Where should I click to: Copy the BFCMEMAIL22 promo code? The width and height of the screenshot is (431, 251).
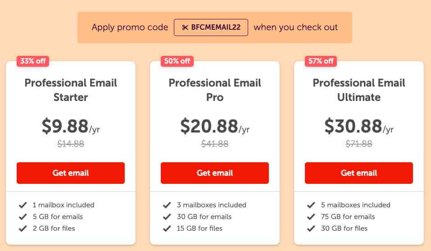pos(211,27)
